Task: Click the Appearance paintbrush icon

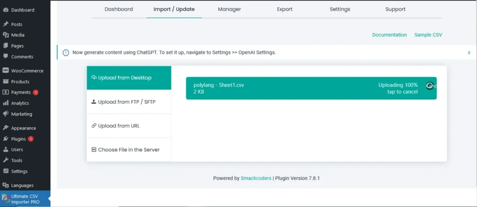Action: pyautogui.click(x=6, y=128)
